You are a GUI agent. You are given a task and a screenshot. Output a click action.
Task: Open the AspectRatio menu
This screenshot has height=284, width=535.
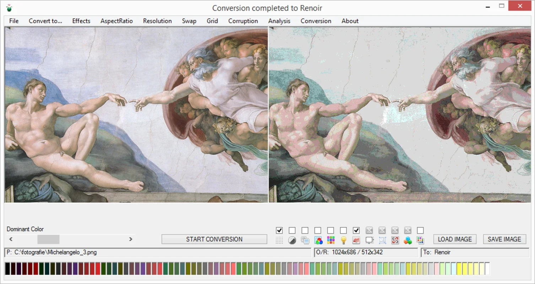click(x=117, y=21)
